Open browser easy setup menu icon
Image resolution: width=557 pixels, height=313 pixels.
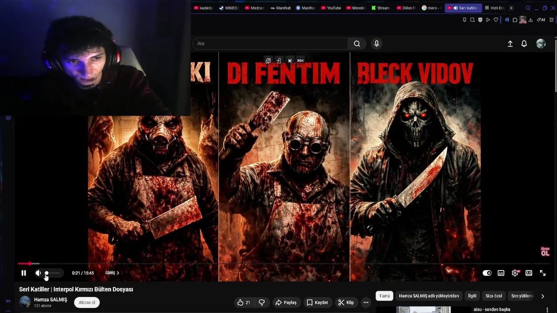[552, 20]
